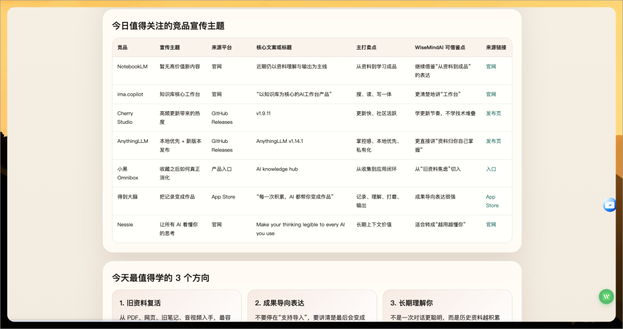Click the 来源平台 column header

pyautogui.click(x=222, y=47)
